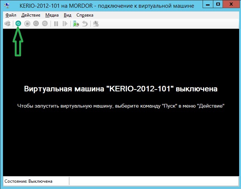Screen dimensions: 241x189
Task: Expand the Медиа menu
Action: pos(52,15)
